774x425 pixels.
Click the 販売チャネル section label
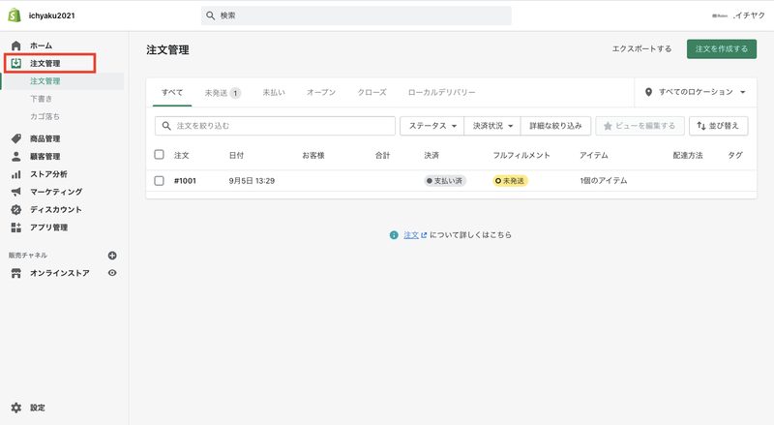[28, 256]
